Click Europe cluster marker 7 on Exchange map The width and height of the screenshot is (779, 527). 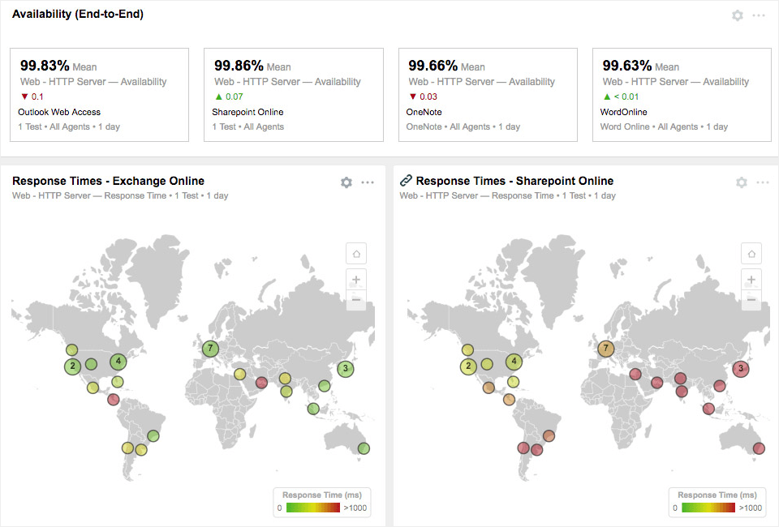pos(210,349)
